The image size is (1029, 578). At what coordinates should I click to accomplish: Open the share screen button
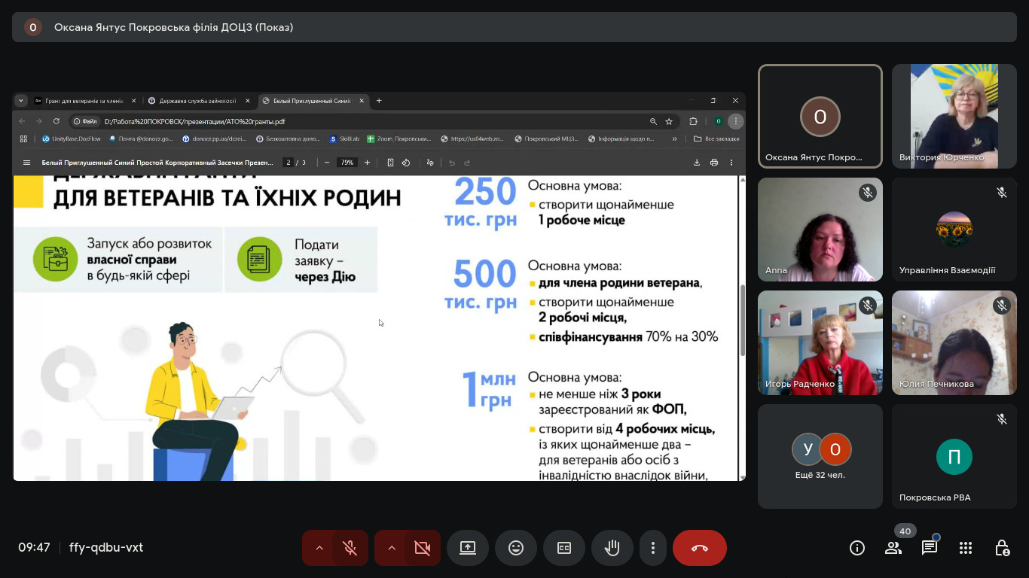click(x=468, y=548)
